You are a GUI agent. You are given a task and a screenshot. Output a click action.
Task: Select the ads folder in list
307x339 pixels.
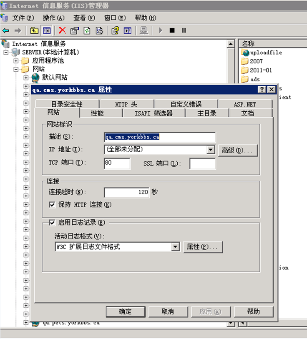[x=250, y=79]
